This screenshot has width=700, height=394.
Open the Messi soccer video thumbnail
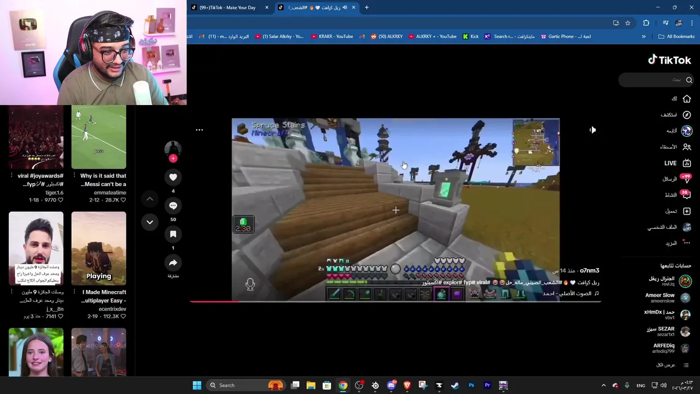click(x=98, y=137)
